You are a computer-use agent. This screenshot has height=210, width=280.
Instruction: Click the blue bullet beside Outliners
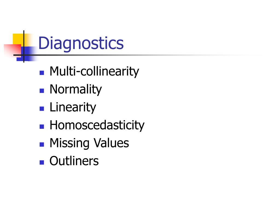tap(42, 162)
